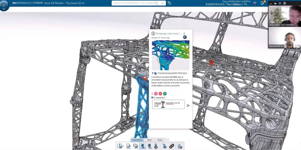Click the search issue marker tool
301x150 pixels.
click(149, 146)
